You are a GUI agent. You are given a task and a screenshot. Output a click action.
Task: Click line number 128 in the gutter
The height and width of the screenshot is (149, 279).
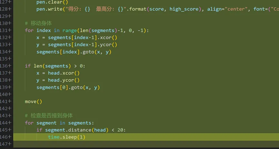tap(4, 9)
